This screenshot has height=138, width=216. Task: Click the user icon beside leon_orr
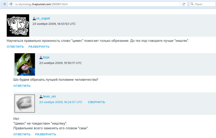(41, 97)
